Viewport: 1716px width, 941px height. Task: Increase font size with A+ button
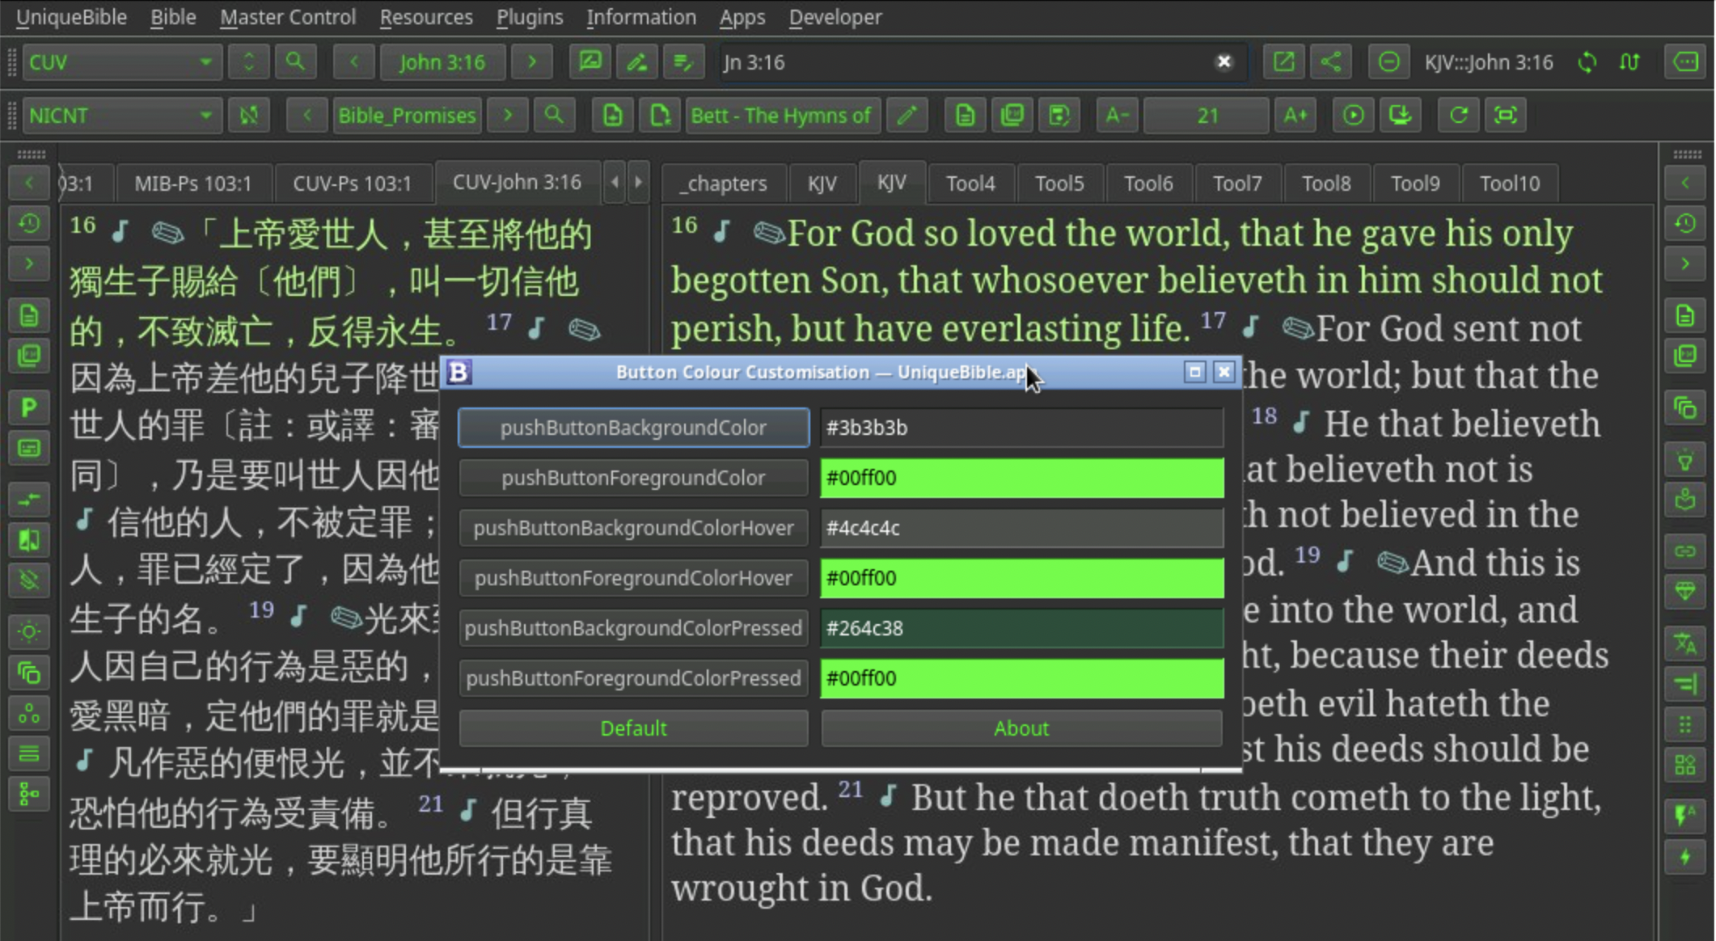click(x=1295, y=116)
